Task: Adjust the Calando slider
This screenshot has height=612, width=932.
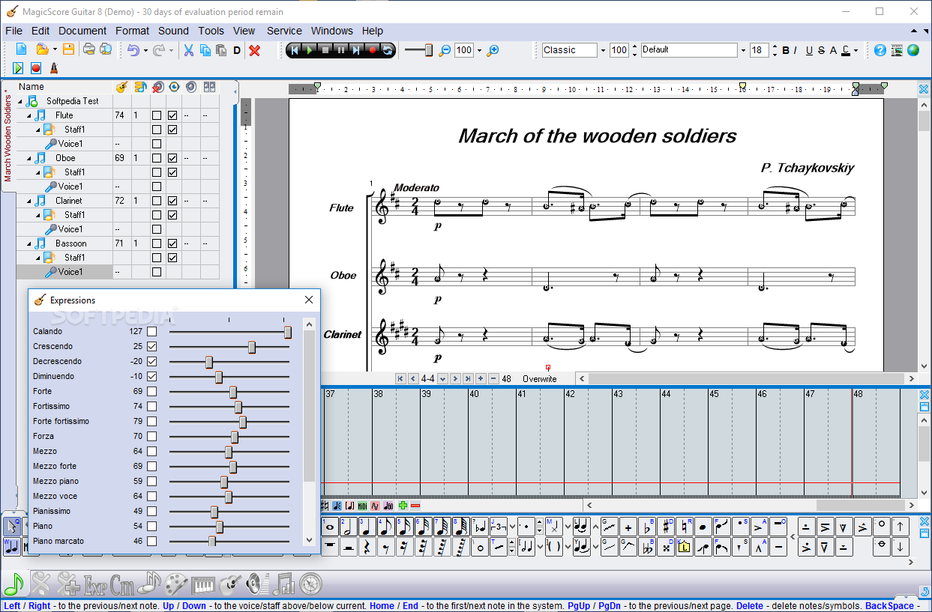Action: click(x=288, y=332)
